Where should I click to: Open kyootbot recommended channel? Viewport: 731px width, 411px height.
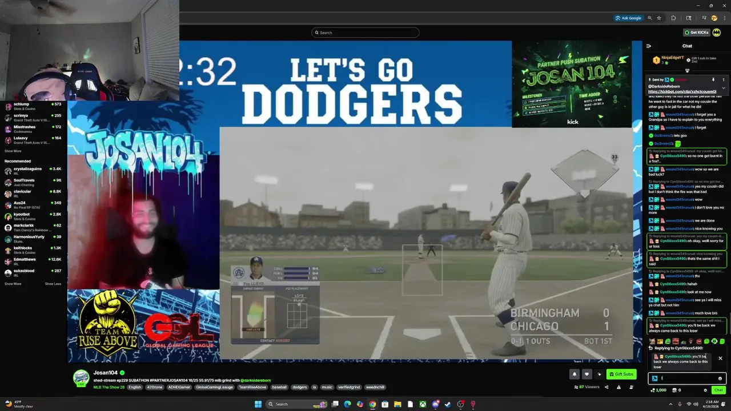pos(32,216)
